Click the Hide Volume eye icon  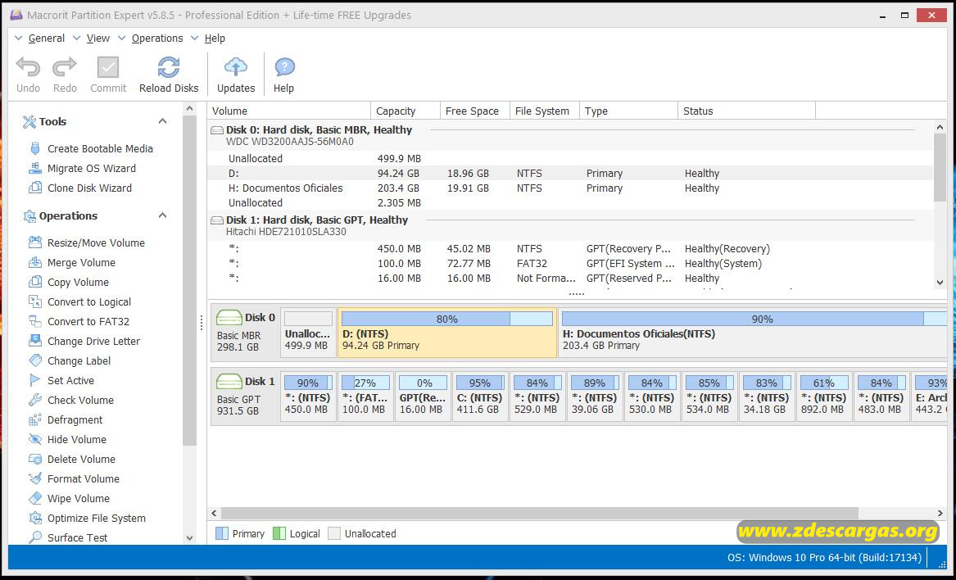pos(35,439)
